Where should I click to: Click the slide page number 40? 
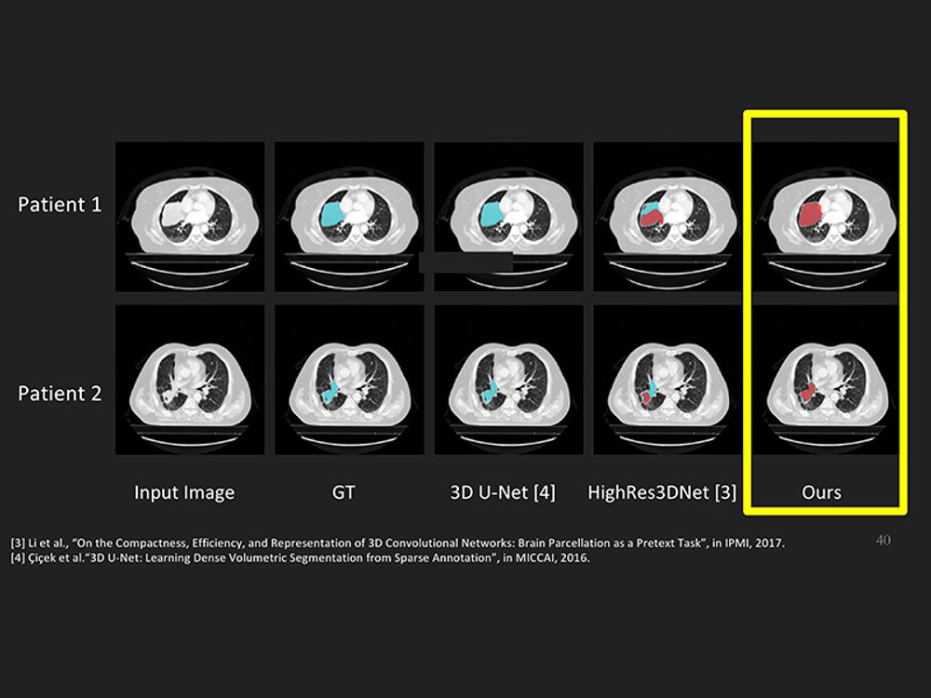pos(883,540)
